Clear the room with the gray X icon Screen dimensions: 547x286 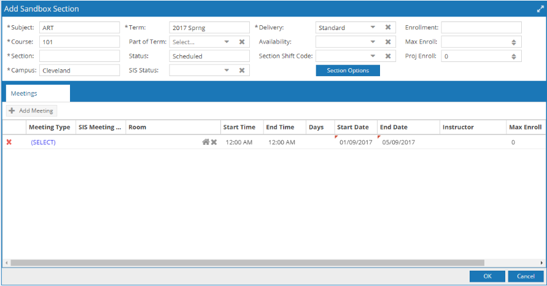(214, 142)
